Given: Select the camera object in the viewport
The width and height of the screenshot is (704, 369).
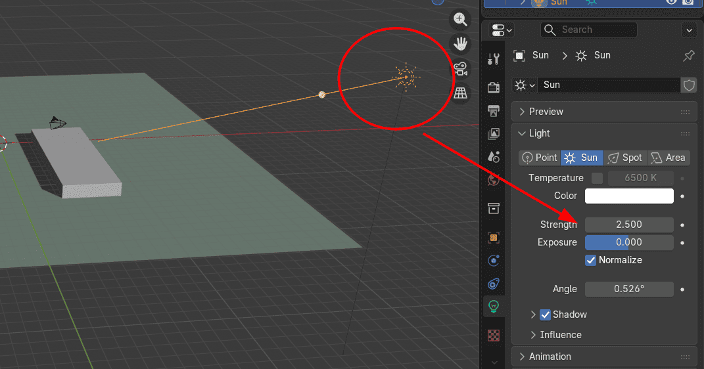Looking at the screenshot, I should [x=57, y=123].
